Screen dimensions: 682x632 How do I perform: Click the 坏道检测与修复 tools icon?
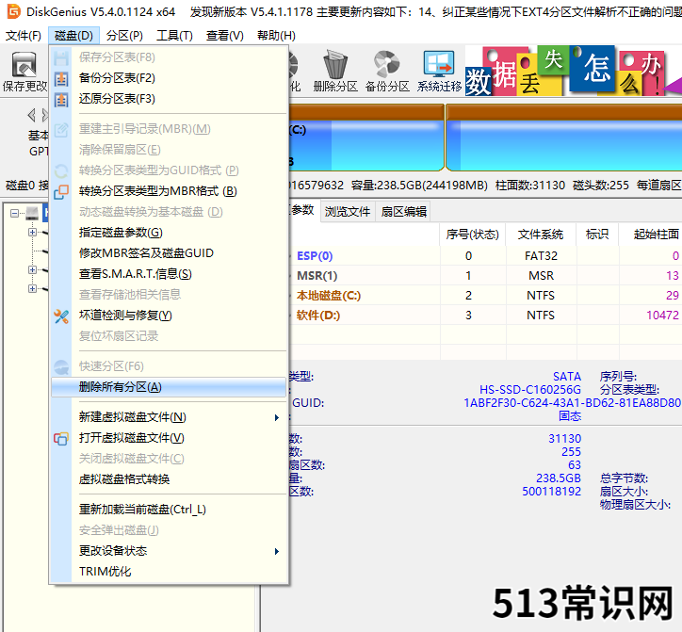point(61,316)
